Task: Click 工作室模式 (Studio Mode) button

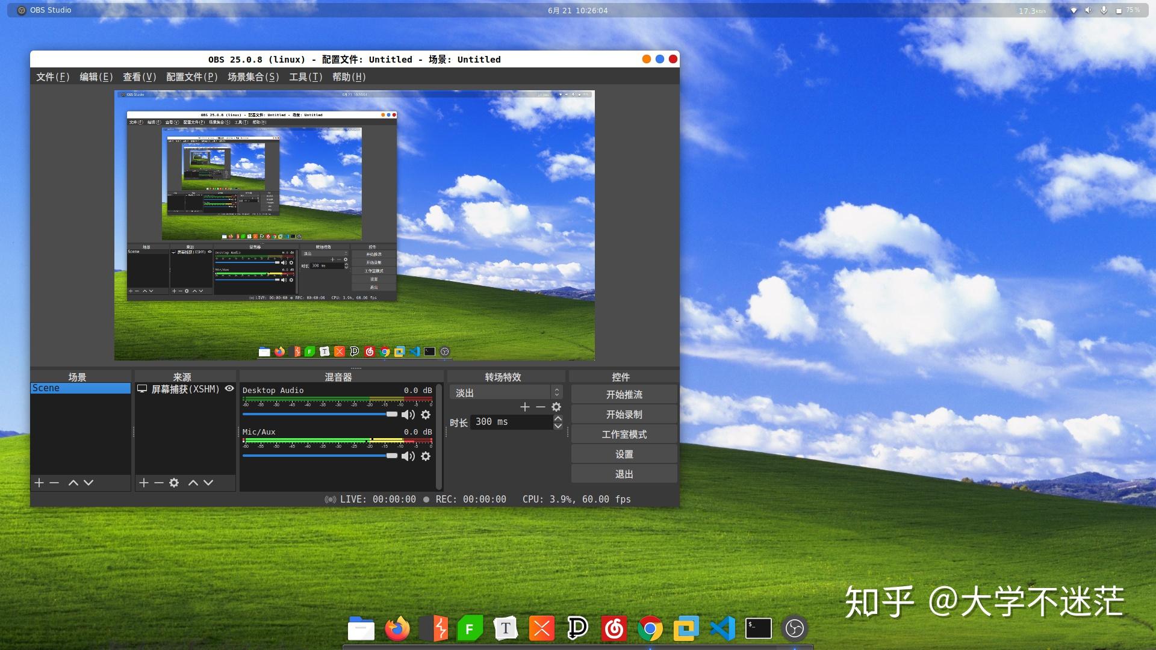Action: tap(623, 434)
